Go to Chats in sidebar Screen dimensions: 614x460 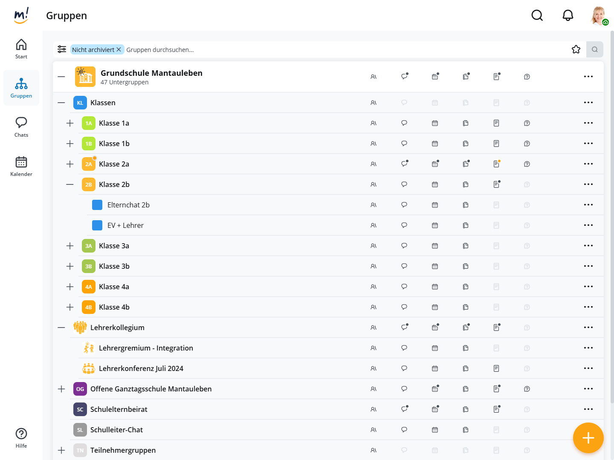(21, 127)
